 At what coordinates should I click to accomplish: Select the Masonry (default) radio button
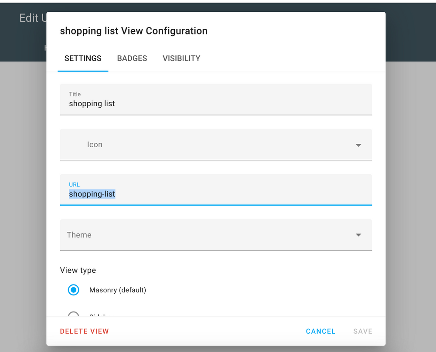(74, 290)
